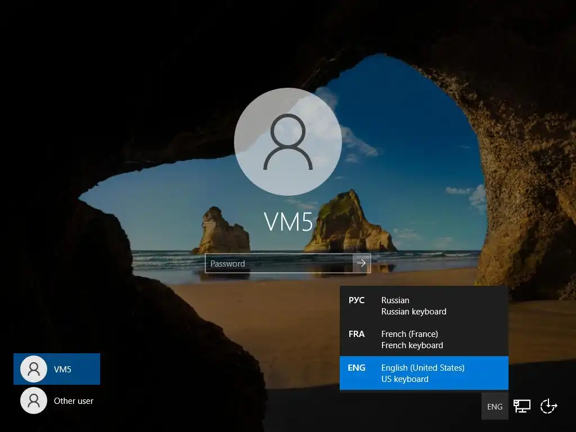Screen dimensions: 576x432
Task: Choose French (France) keyboard layout
Action: point(424,339)
